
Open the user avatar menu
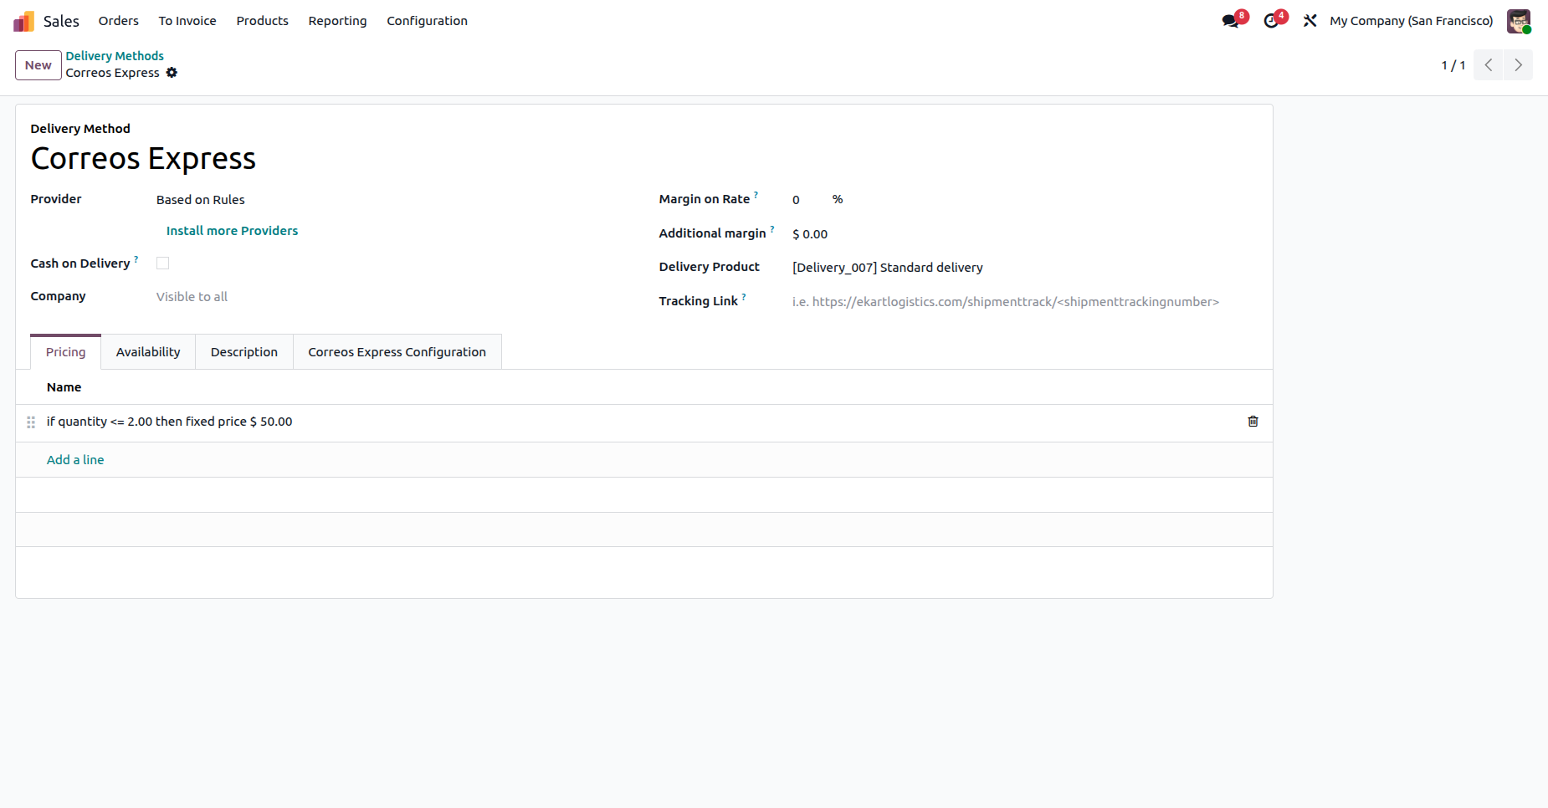pos(1519,21)
